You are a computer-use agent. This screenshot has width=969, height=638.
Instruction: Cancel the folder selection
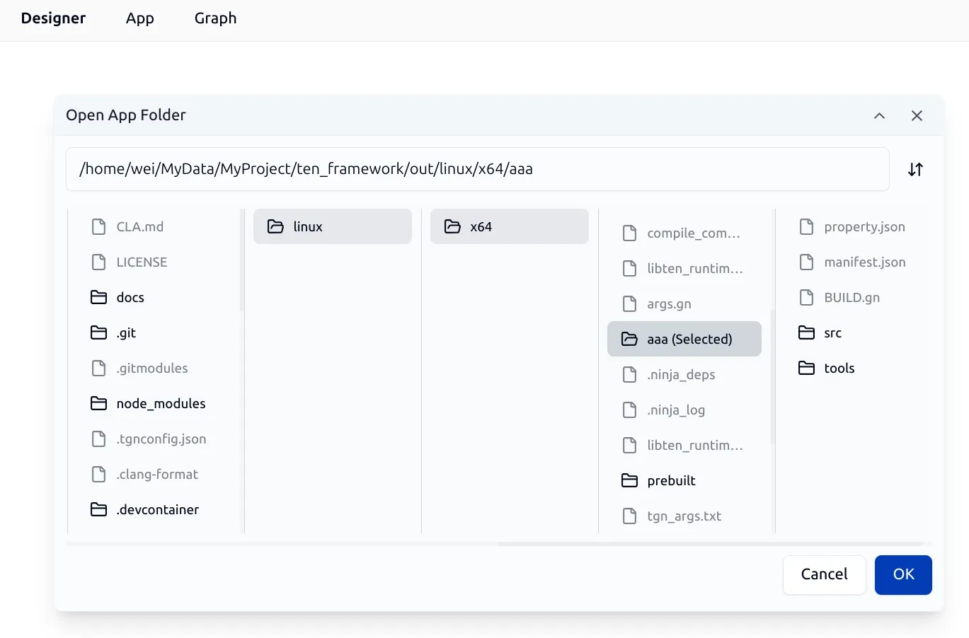(824, 574)
